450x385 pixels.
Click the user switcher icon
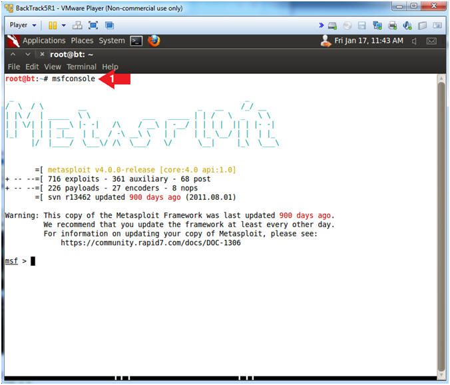(x=326, y=41)
